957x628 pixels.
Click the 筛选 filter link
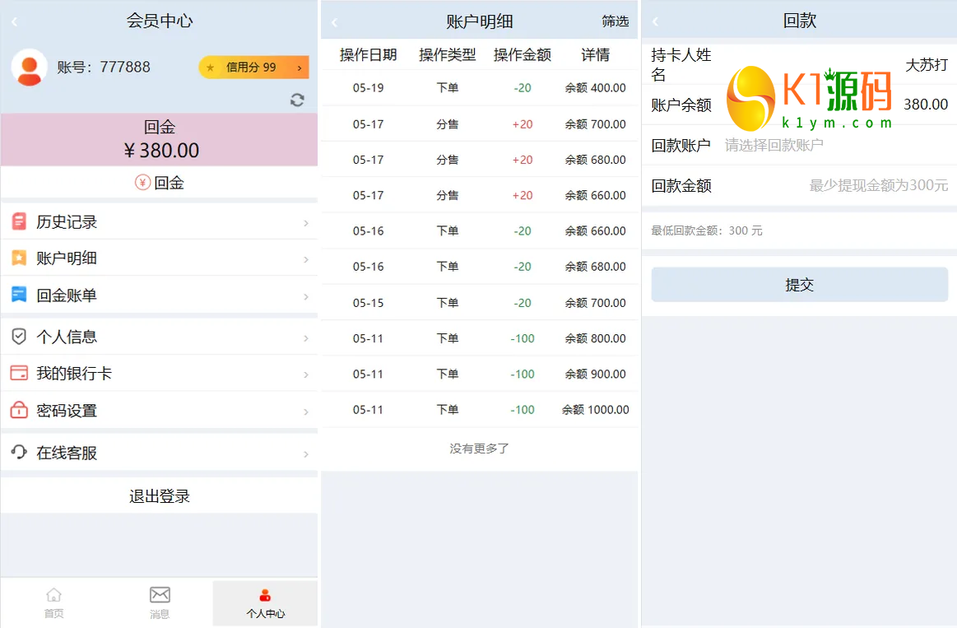[615, 22]
